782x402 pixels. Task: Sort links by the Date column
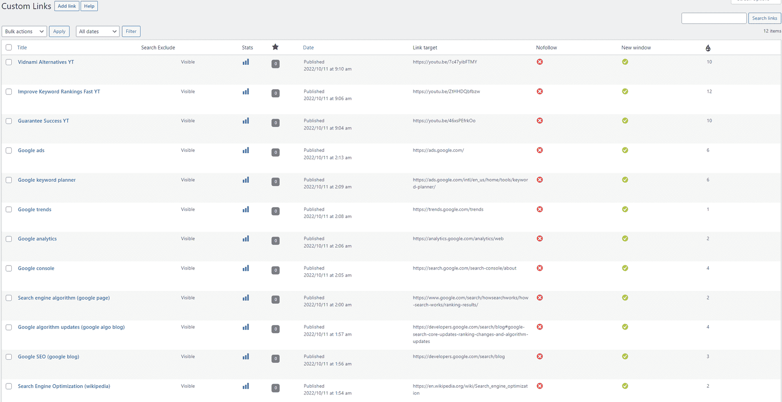coord(308,47)
